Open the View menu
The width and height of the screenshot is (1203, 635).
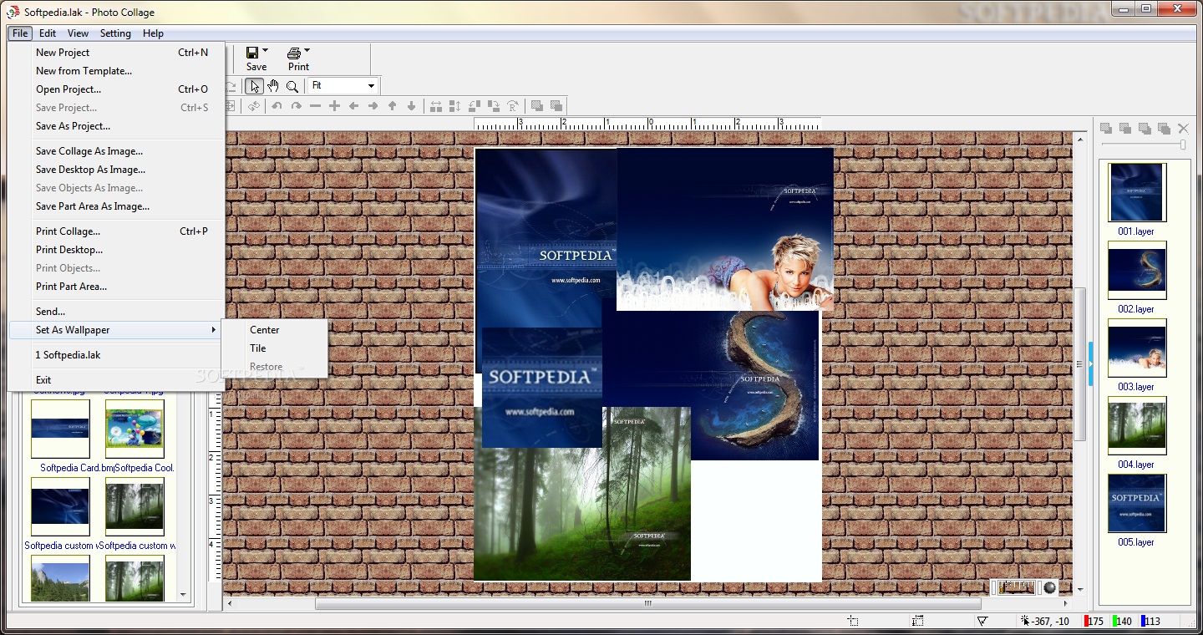pos(78,33)
